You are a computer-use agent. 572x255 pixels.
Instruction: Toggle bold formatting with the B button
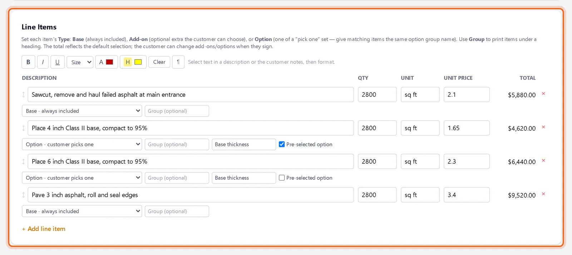[28, 62]
